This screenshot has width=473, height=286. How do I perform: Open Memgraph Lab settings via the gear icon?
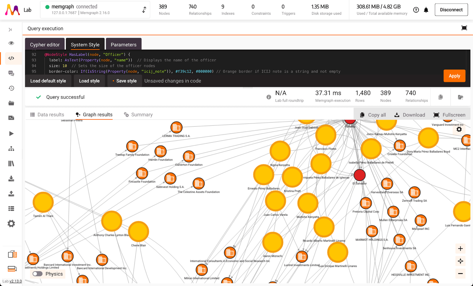(x=11, y=224)
